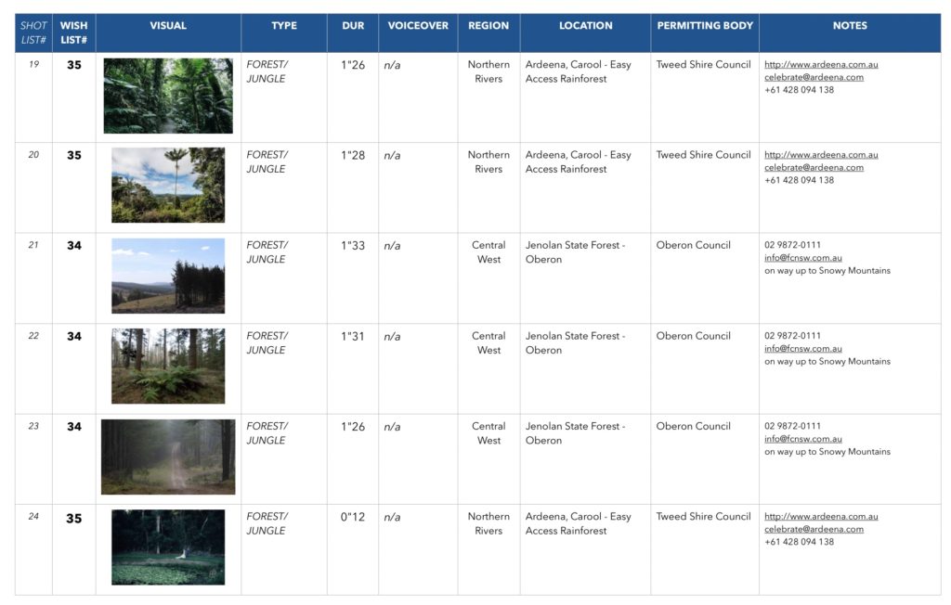
Task: Select dark pond thumbnail for shot 24
Action: (168, 547)
